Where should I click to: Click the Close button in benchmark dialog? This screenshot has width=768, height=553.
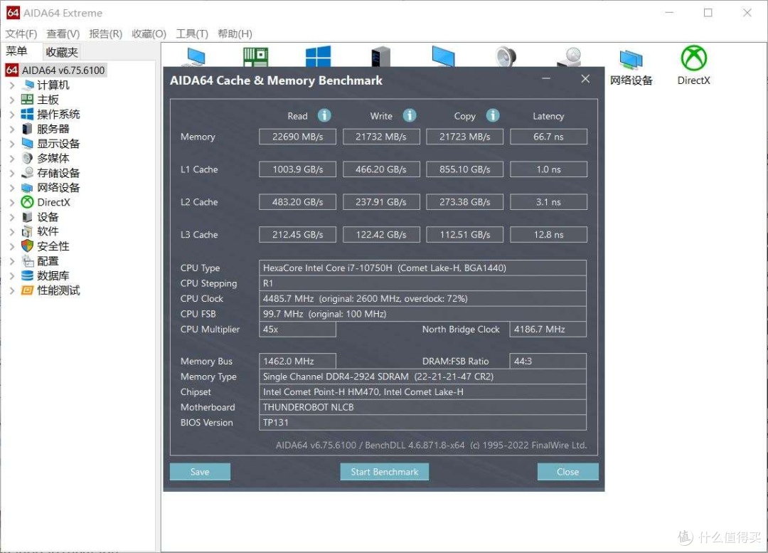point(567,472)
